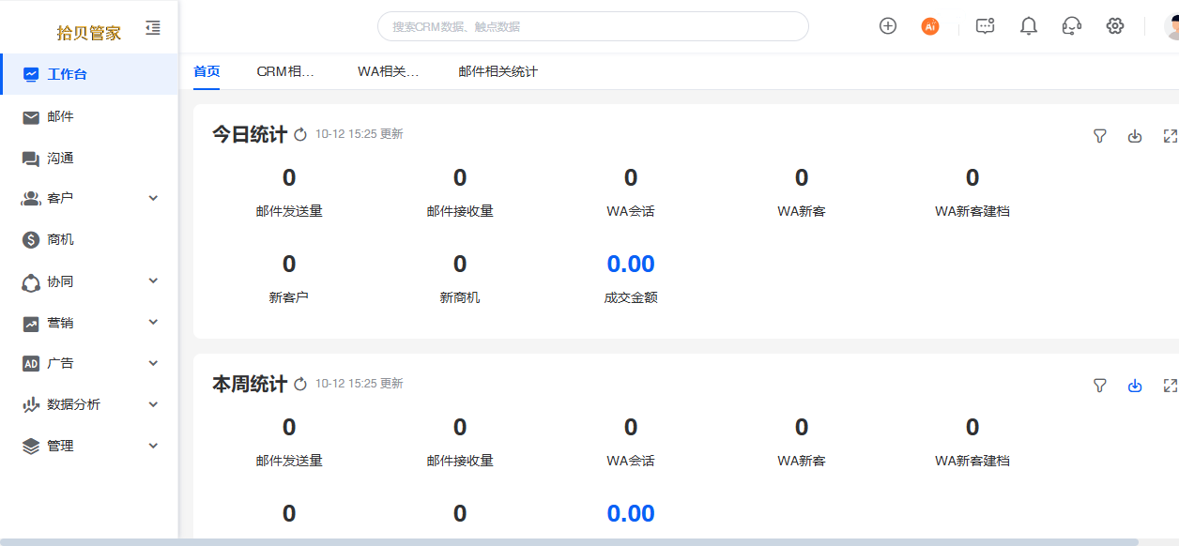Expand the 客户 submenu chevron
The image size is (1179, 546).
point(154,198)
